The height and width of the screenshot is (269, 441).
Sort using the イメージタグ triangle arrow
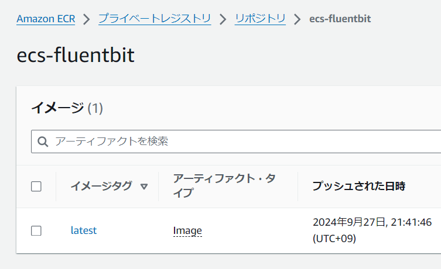[144, 187]
